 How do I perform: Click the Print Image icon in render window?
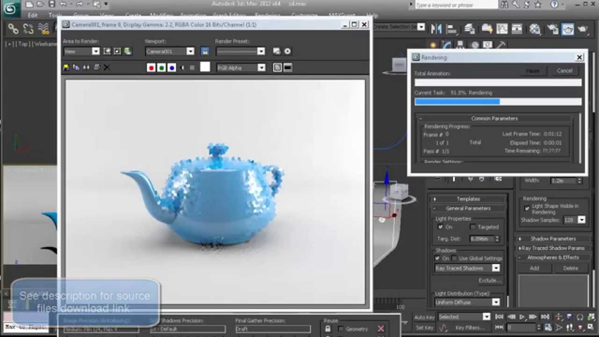[96, 67]
